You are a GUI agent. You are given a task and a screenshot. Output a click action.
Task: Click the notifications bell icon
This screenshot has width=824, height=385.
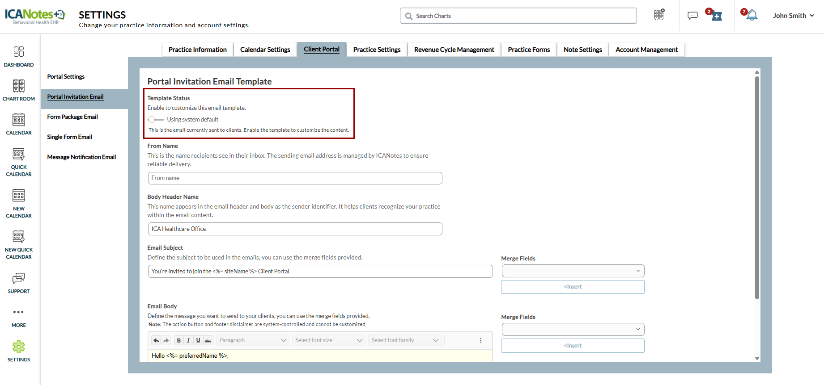pyautogui.click(x=752, y=15)
